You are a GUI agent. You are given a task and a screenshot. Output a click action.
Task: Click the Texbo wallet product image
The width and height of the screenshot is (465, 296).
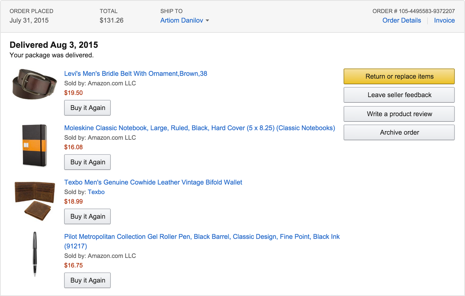34,200
